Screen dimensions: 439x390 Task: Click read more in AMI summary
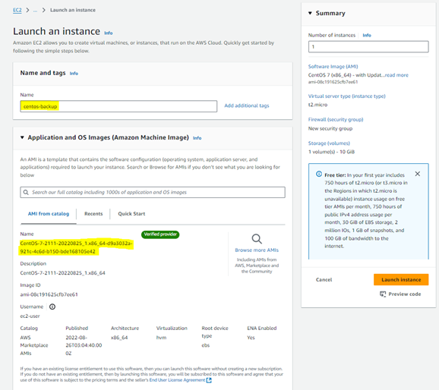click(x=396, y=75)
